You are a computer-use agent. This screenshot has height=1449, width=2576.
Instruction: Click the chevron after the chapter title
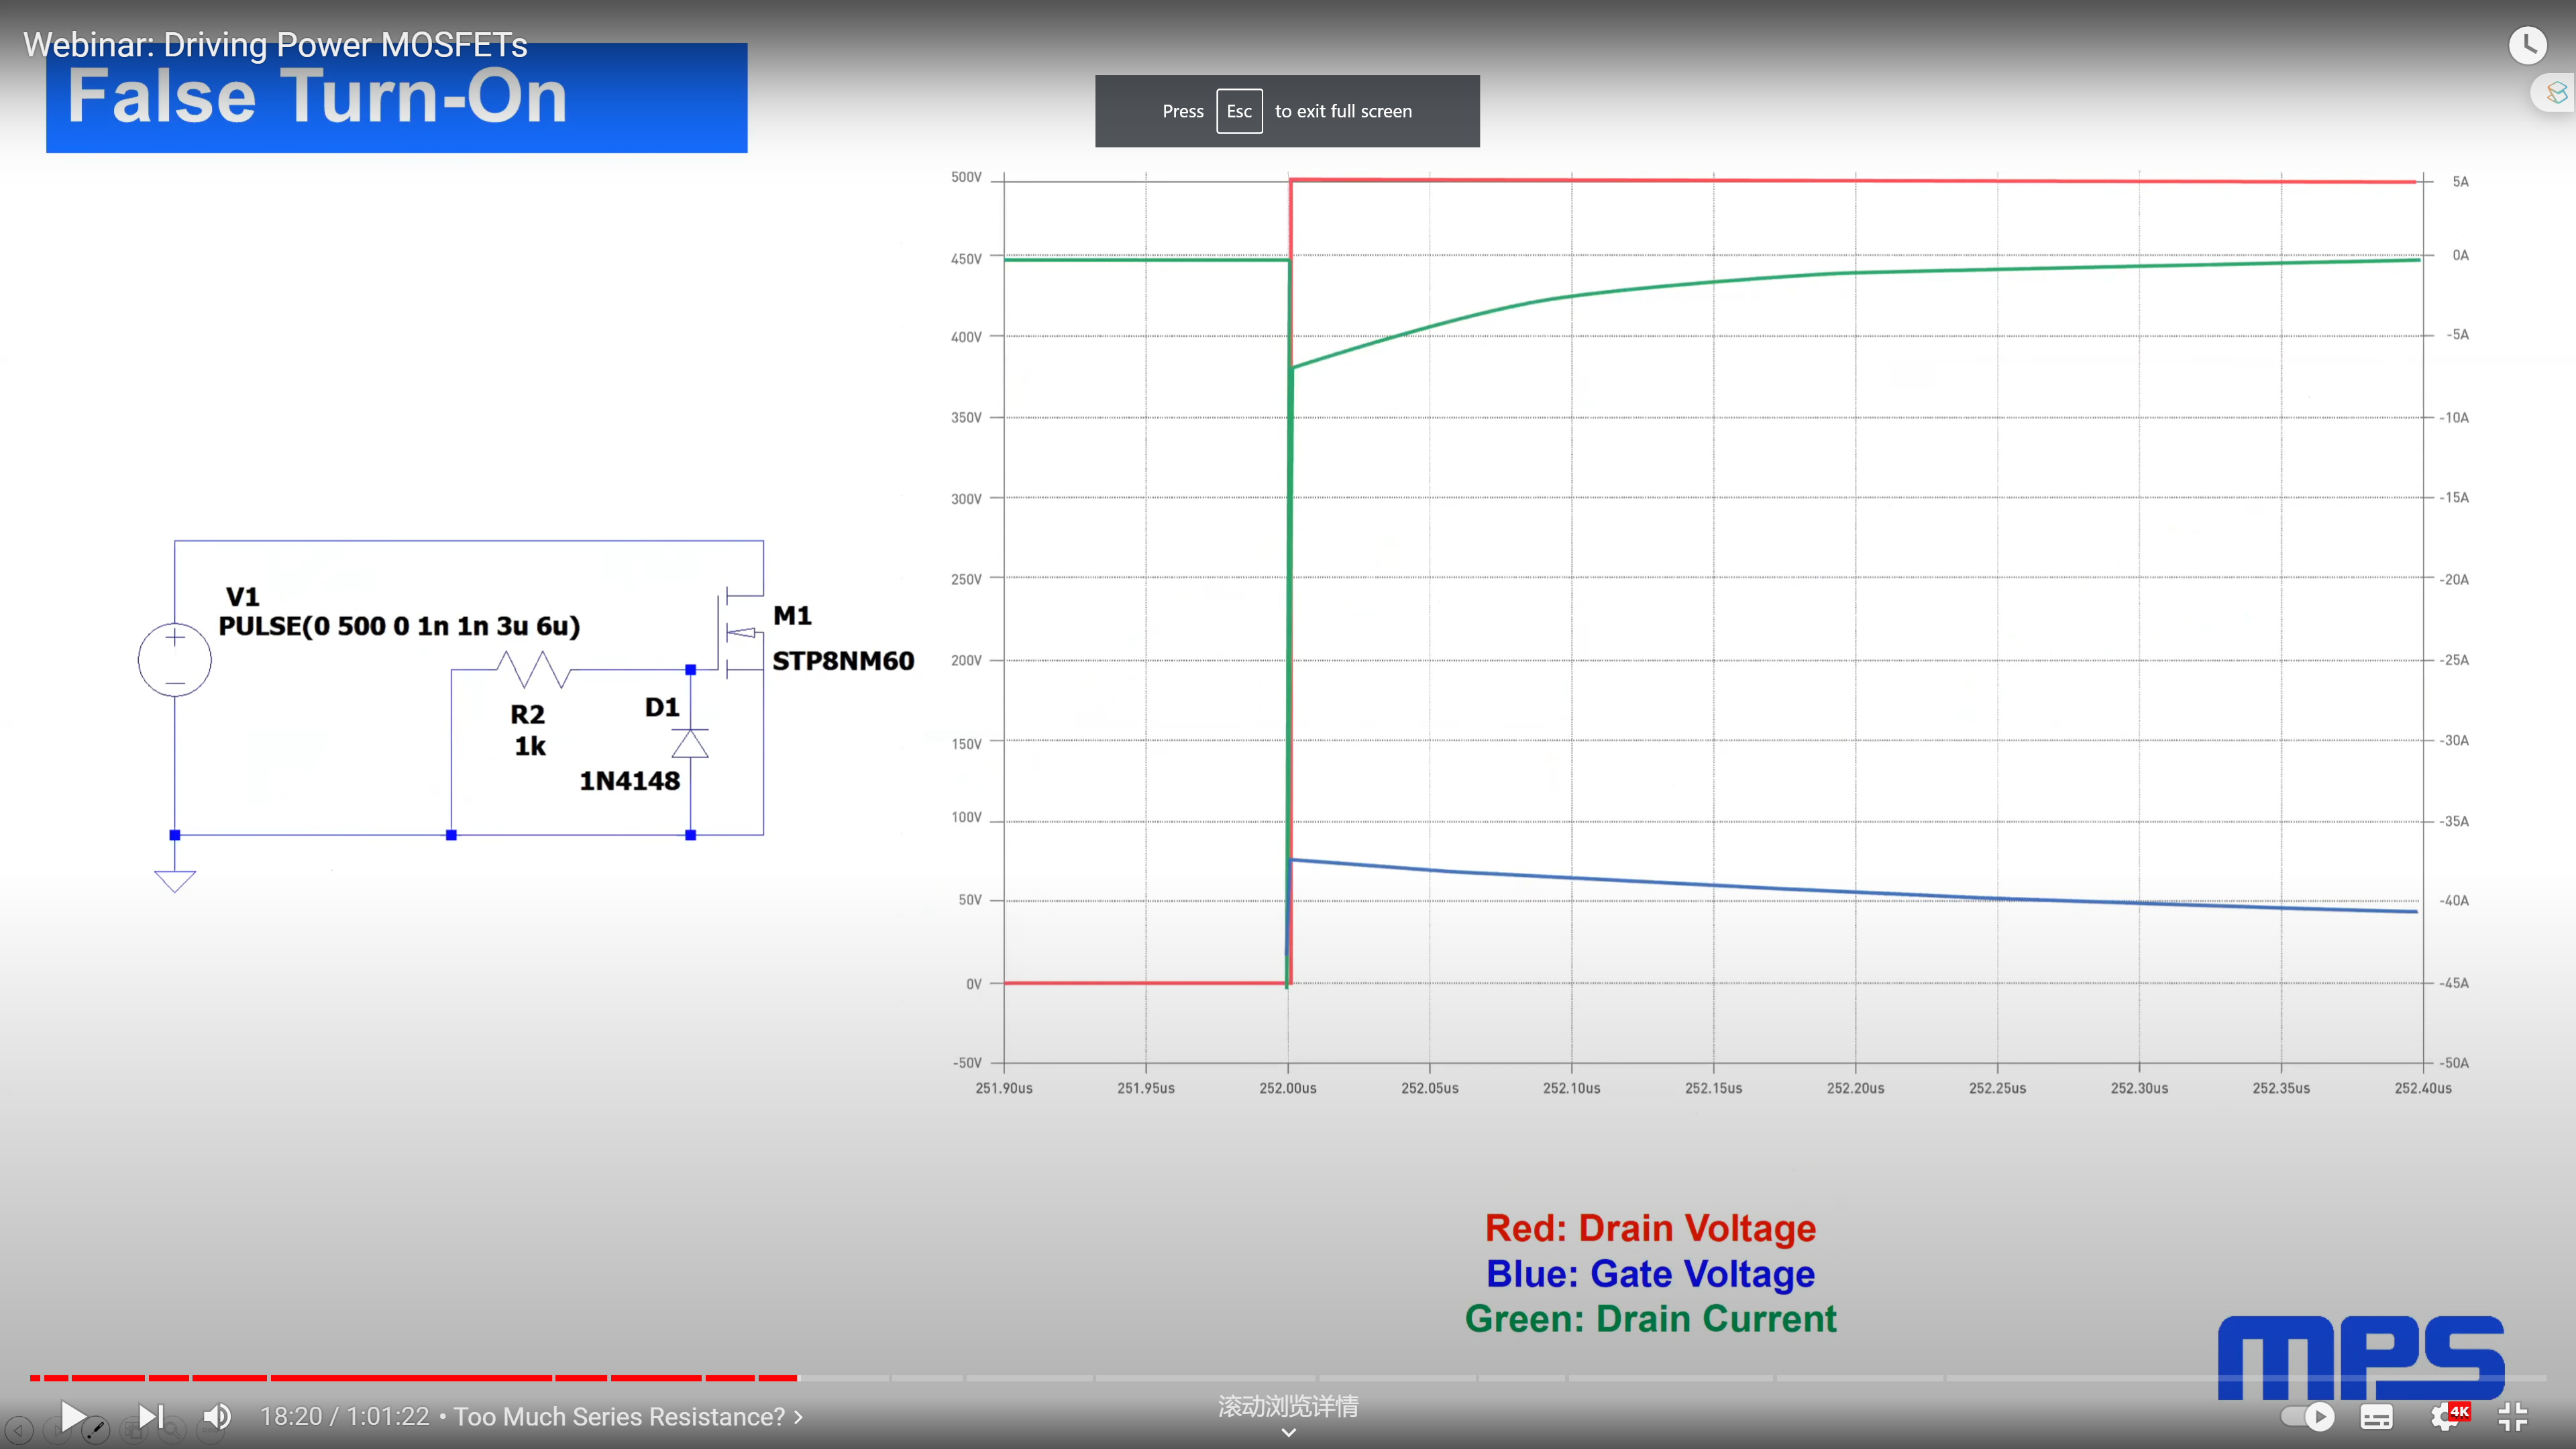[x=798, y=1417]
